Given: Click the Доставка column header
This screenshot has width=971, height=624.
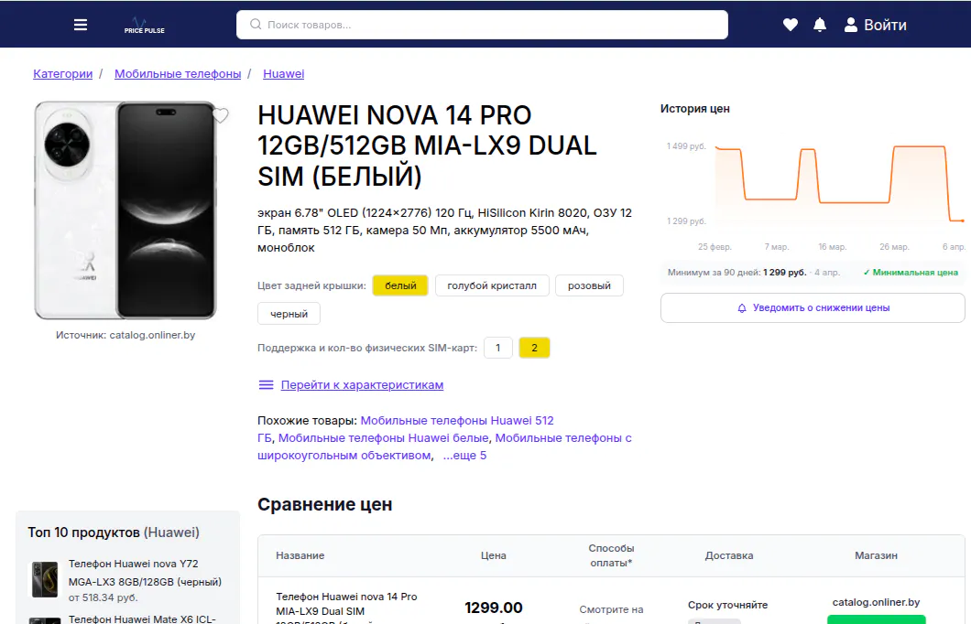Looking at the screenshot, I should (729, 555).
